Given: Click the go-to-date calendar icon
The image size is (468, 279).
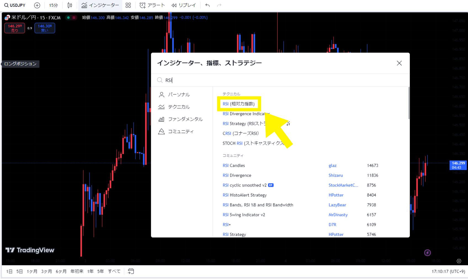Looking at the screenshot, I should pos(131,271).
